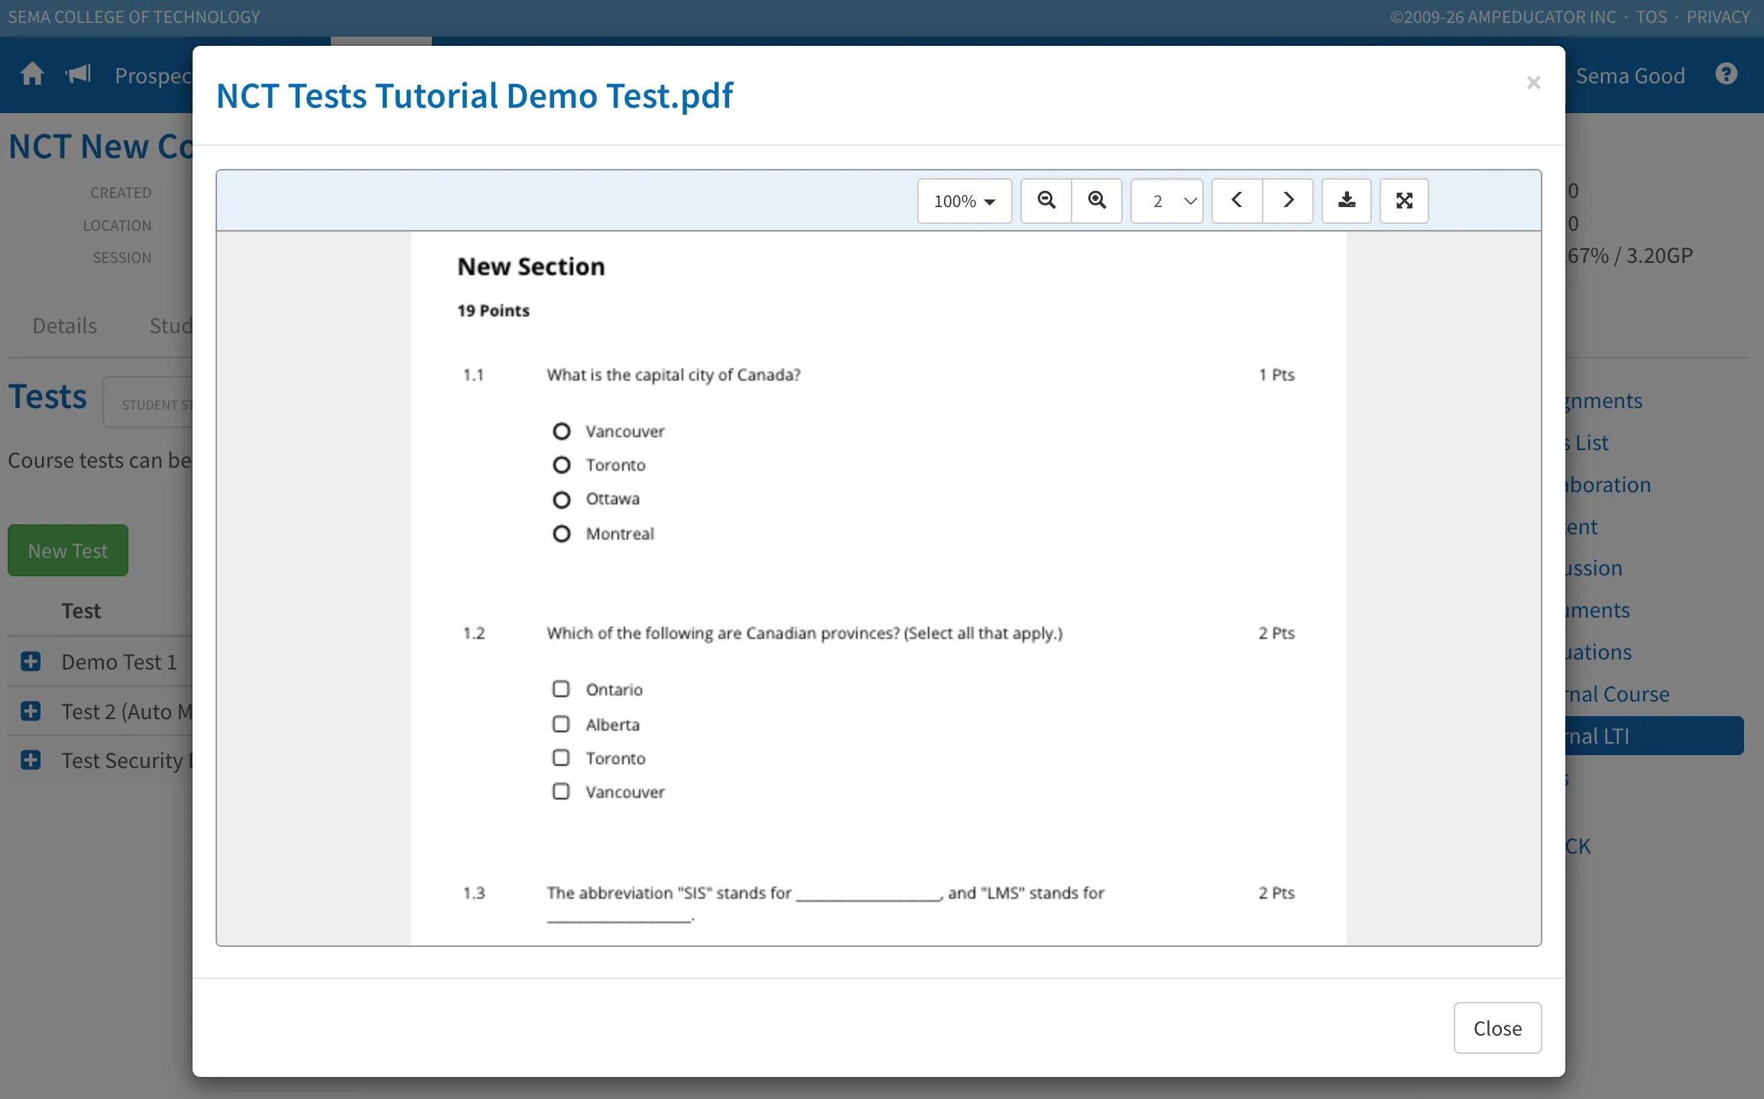This screenshot has width=1764, height=1099.
Task: Open the PRIVACY link in header
Action: (1718, 17)
